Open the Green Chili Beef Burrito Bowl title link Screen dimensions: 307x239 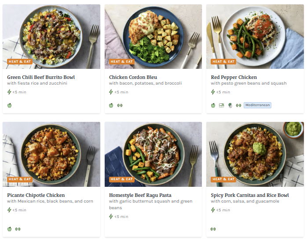41,77
